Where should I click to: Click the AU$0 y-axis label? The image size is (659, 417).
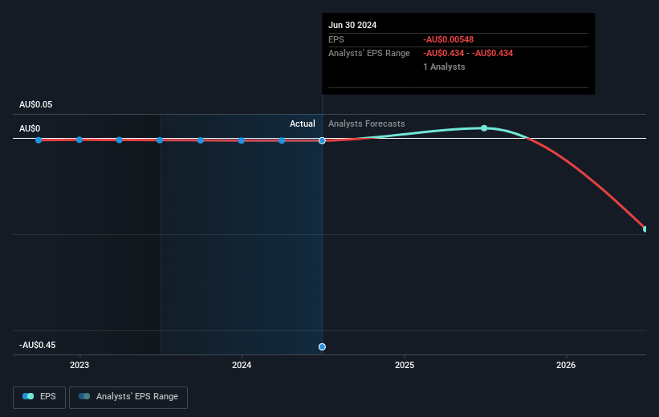tap(30, 128)
